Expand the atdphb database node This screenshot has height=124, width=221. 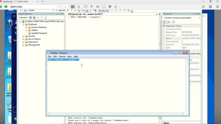26,30
